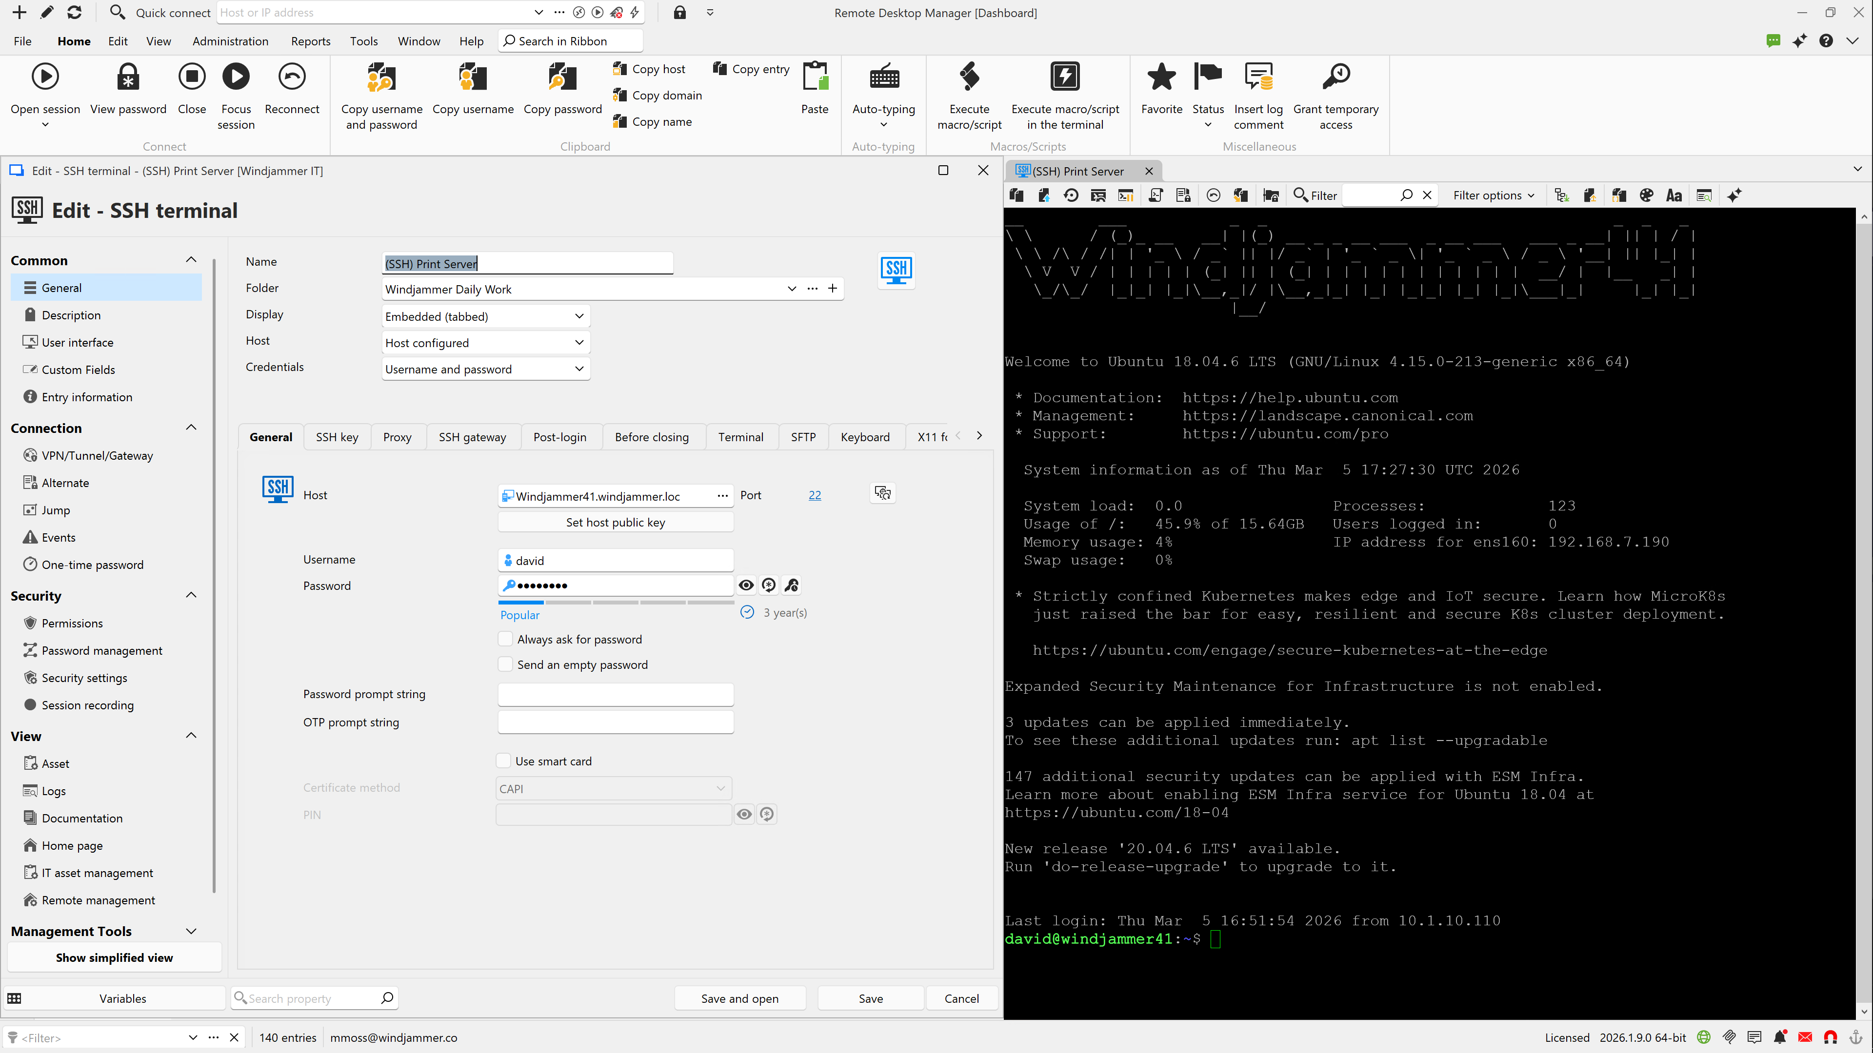1873x1053 pixels.
Task: Open the Administration menu
Action: (x=231, y=41)
